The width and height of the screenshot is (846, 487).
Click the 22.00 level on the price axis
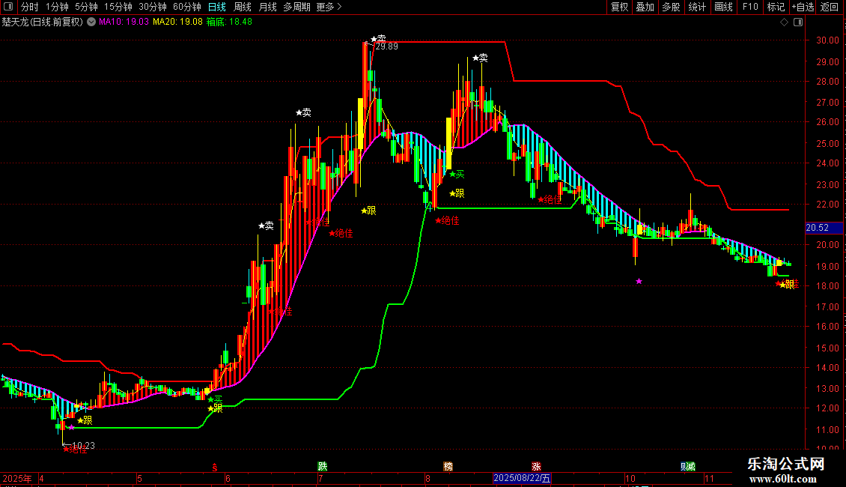[827, 205]
